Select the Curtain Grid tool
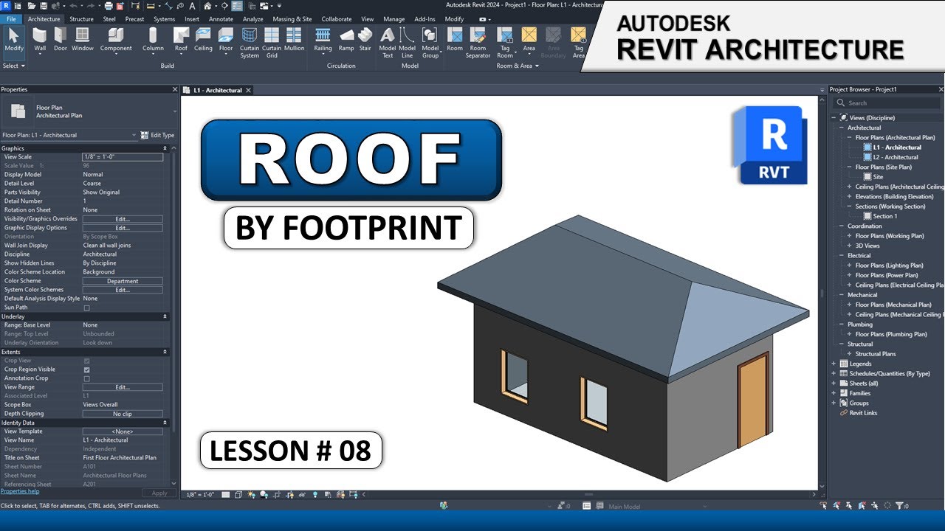 pyautogui.click(x=272, y=43)
